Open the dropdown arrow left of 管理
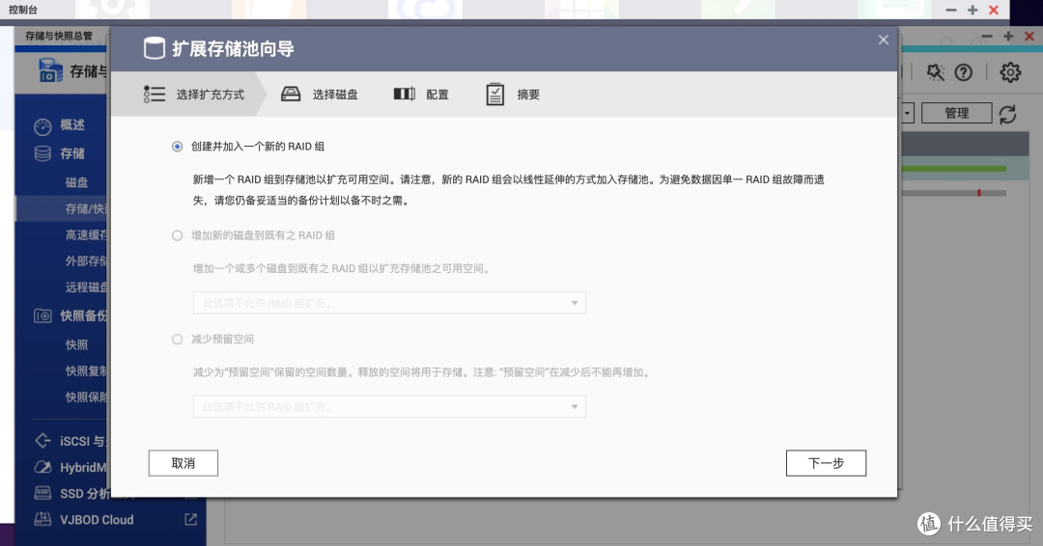 click(x=907, y=113)
